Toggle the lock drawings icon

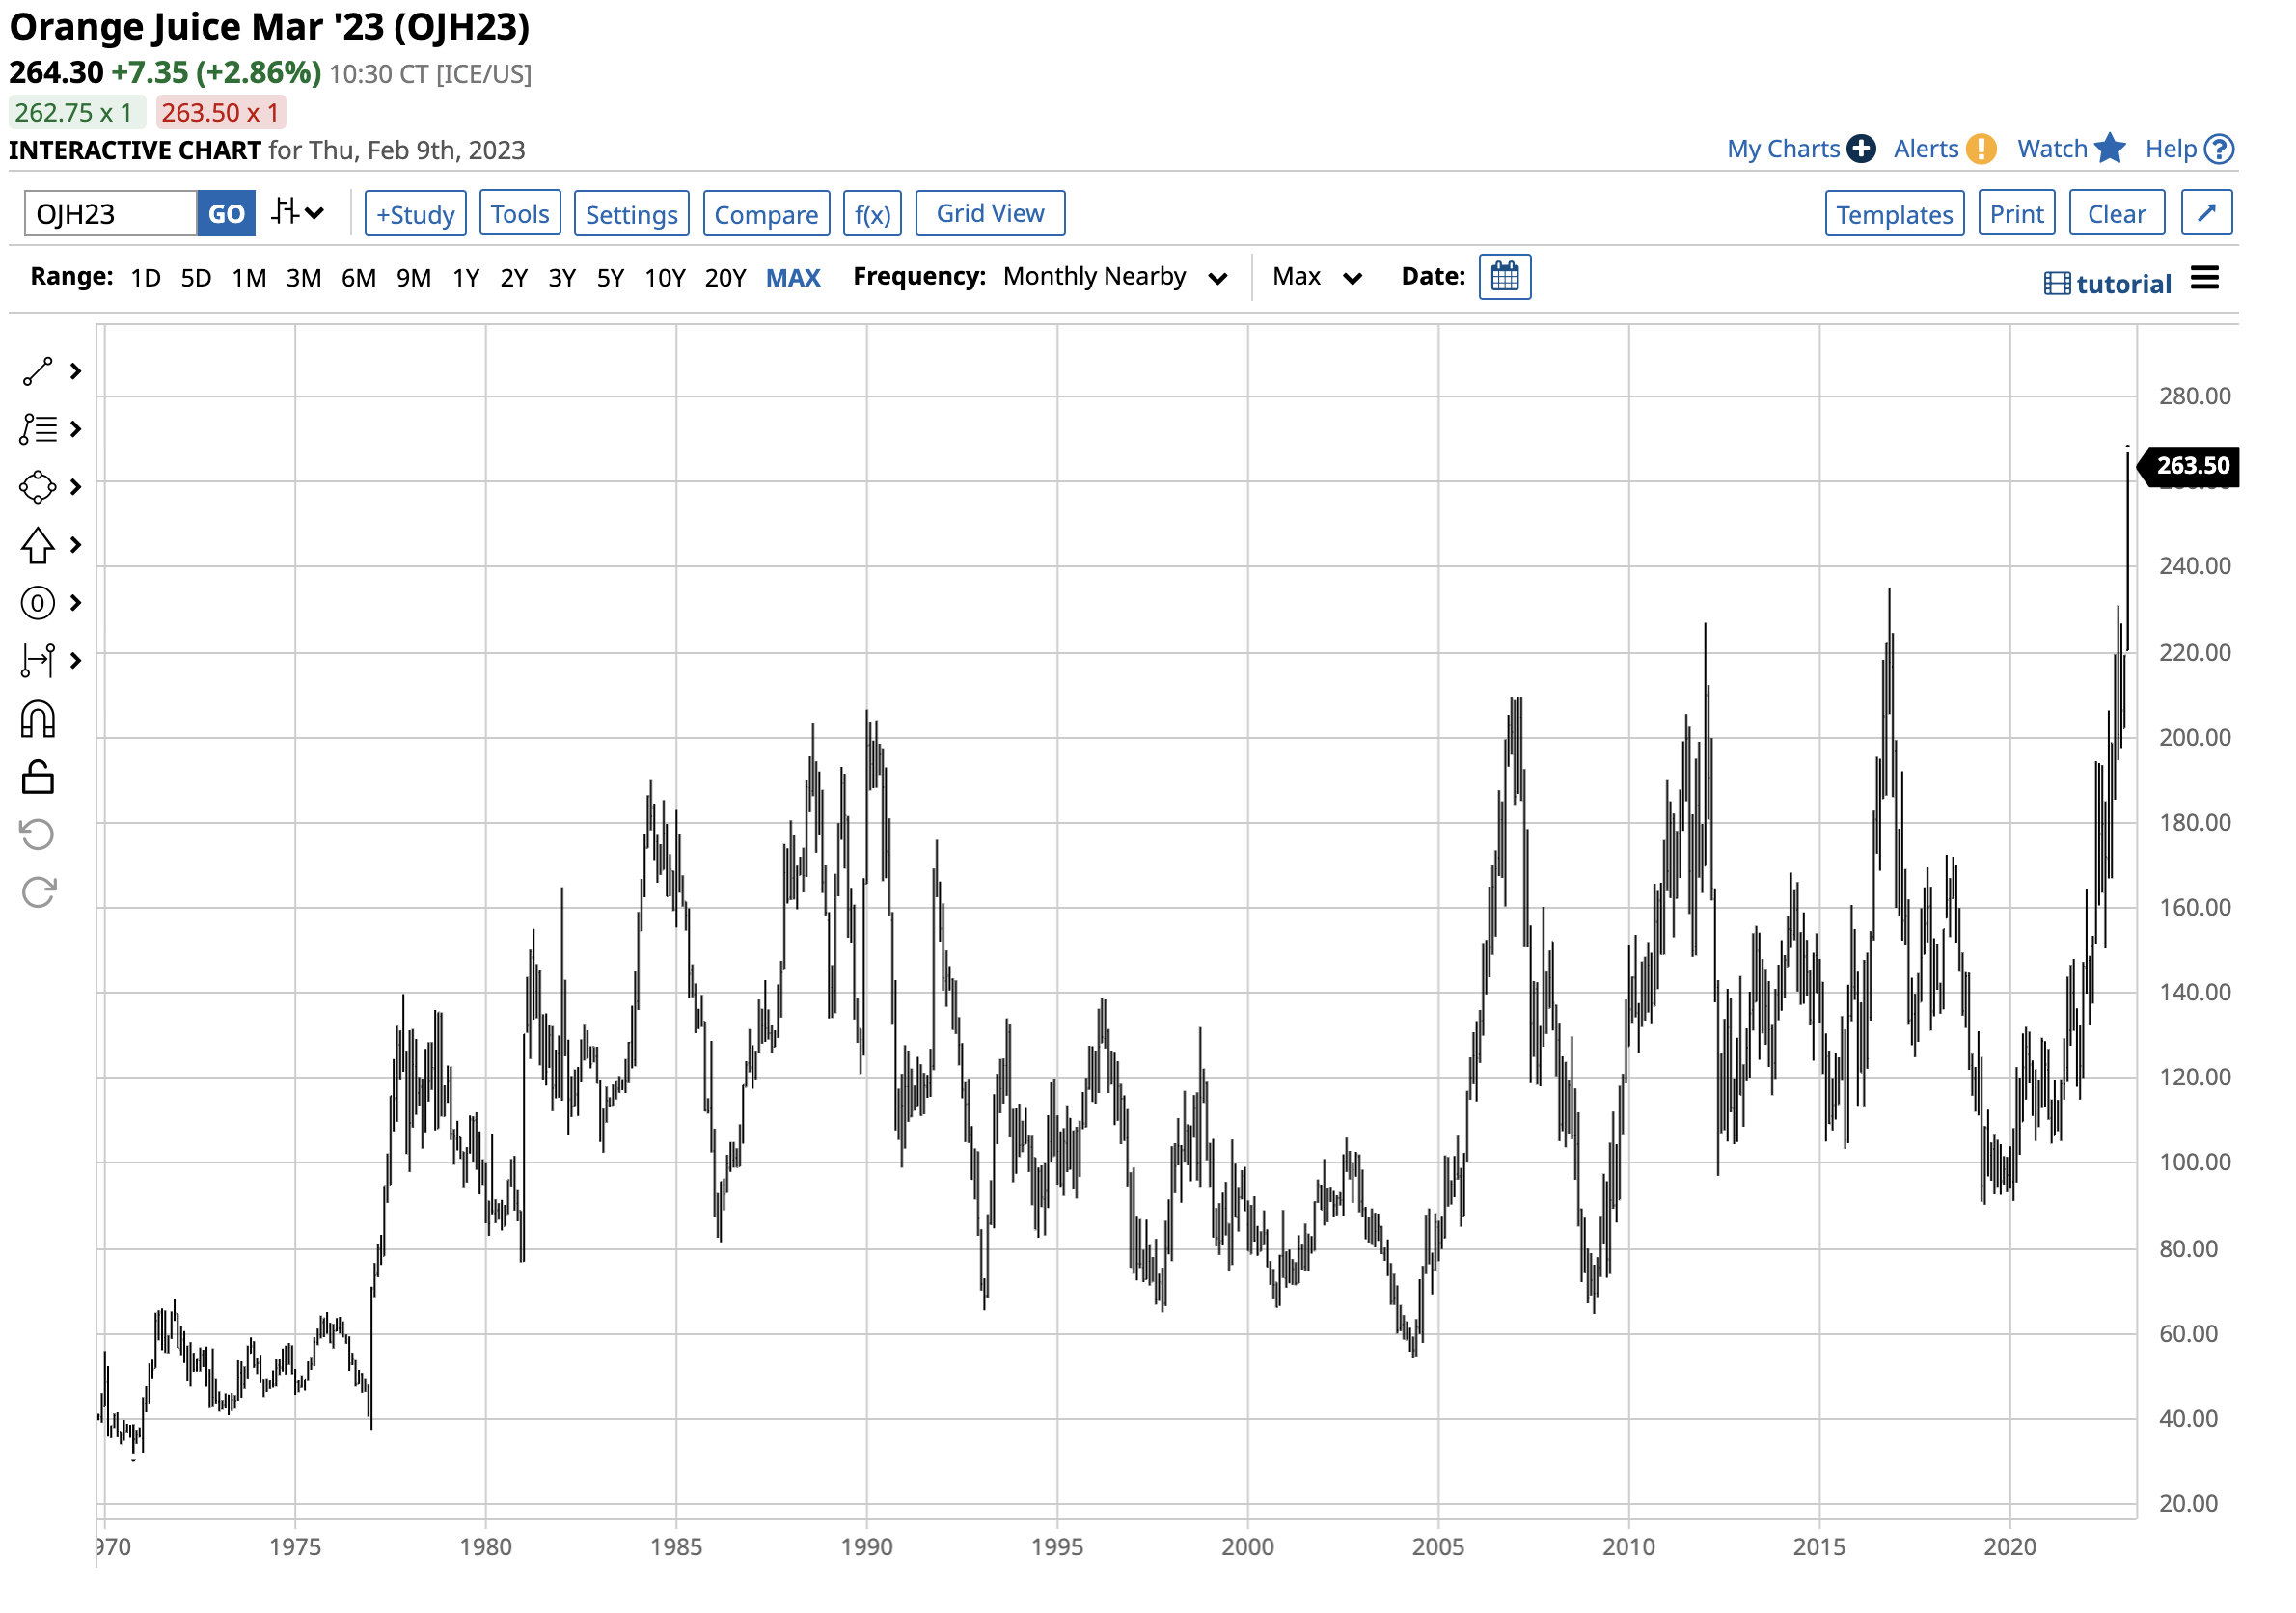(x=37, y=778)
